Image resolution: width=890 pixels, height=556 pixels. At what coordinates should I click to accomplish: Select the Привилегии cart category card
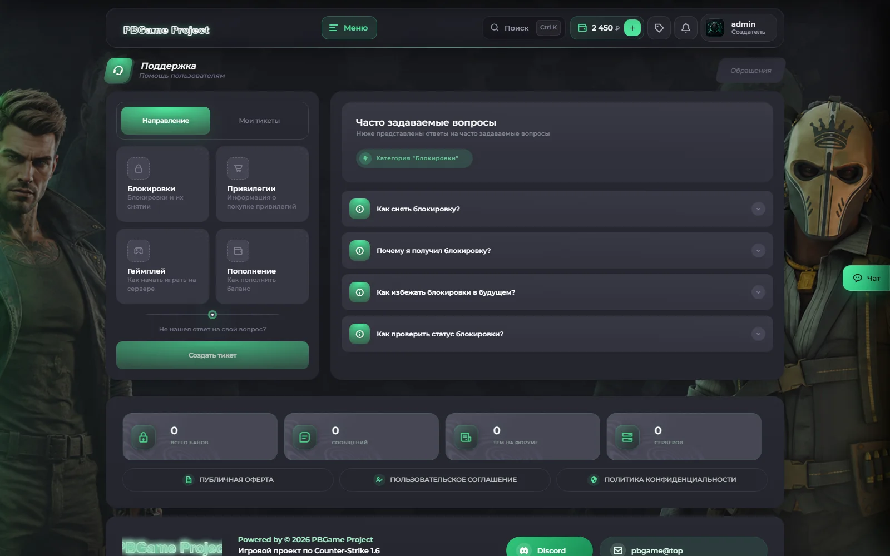point(262,184)
